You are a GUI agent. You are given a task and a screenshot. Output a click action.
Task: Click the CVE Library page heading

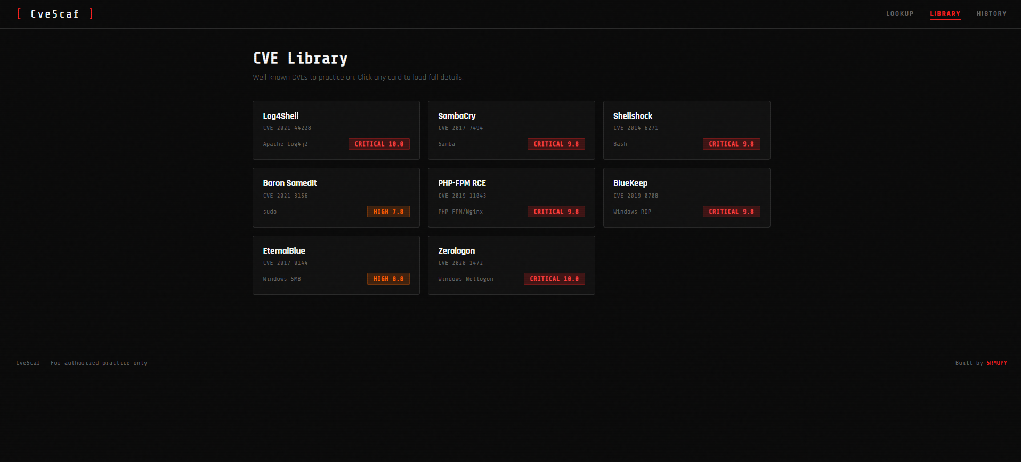(300, 58)
